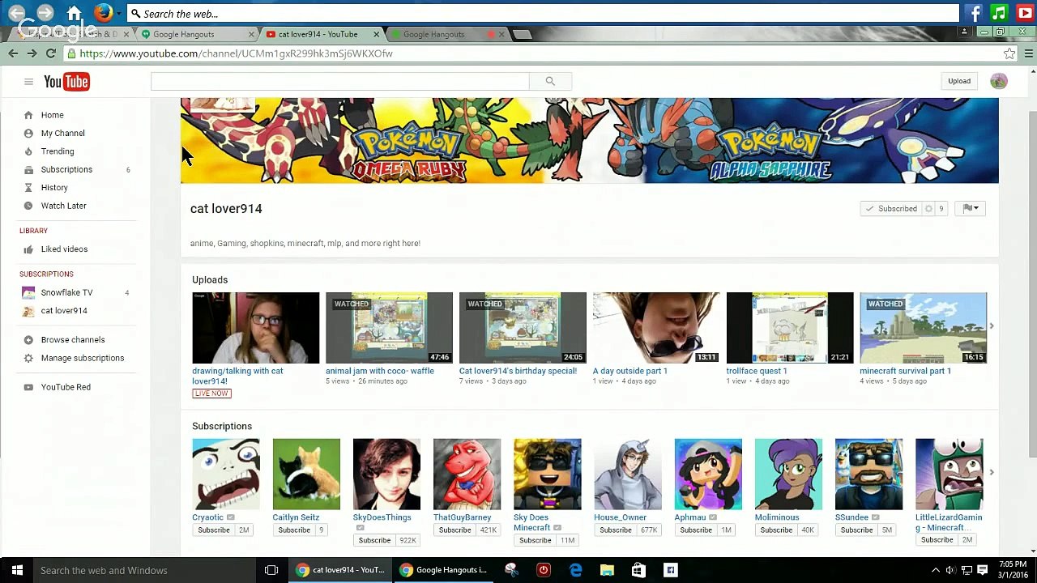The image size is (1037, 583).
Task: Open the 'minecraft survival part 1' thumbnail
Action: click(924, 328)
